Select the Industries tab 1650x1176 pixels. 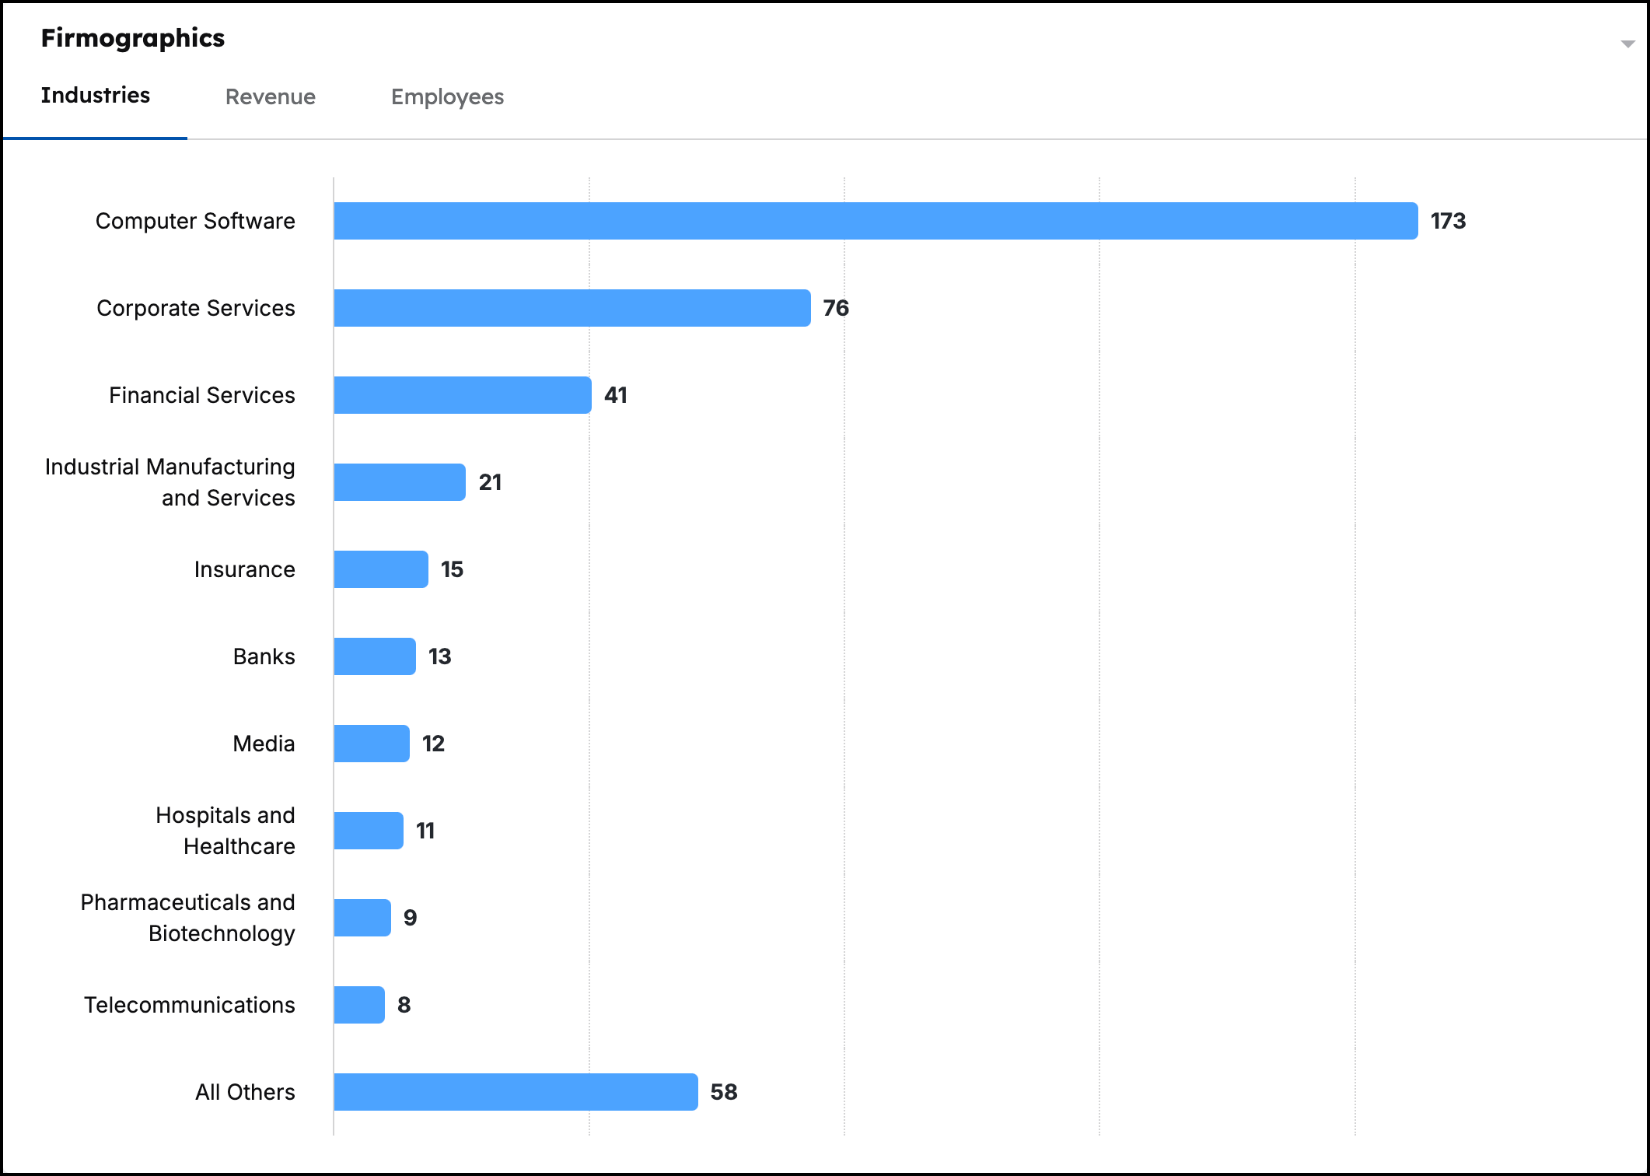tap(95, 96)
